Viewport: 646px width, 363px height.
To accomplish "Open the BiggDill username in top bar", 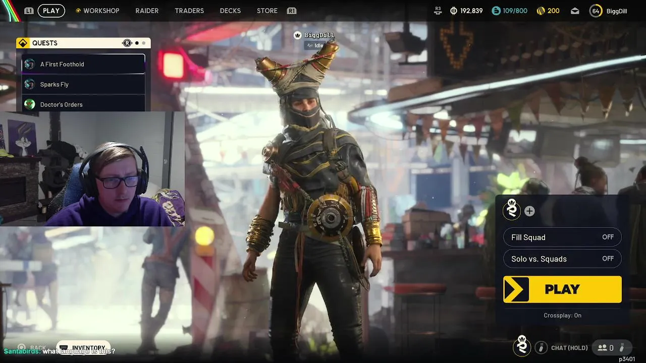I will (617, 11).
